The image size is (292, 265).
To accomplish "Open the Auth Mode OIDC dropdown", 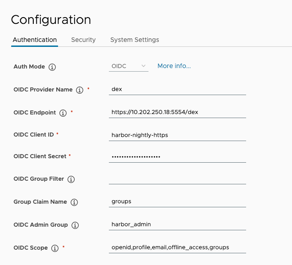I will click(129, 66).
